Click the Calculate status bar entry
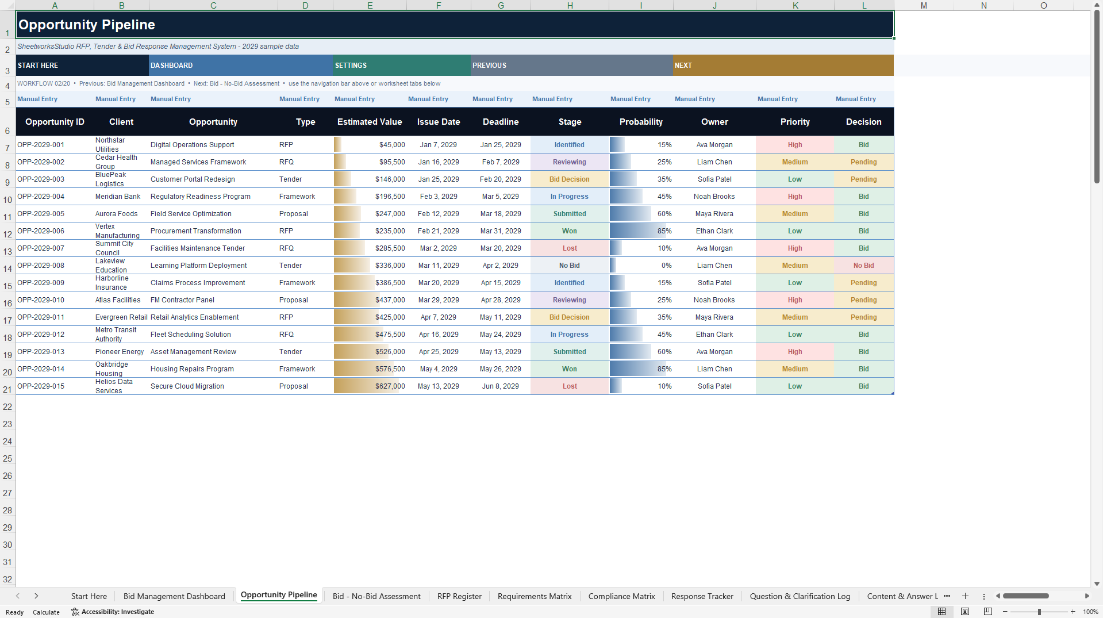Image resolution: width=1103 pixels, height=618 pixels. 46,612
